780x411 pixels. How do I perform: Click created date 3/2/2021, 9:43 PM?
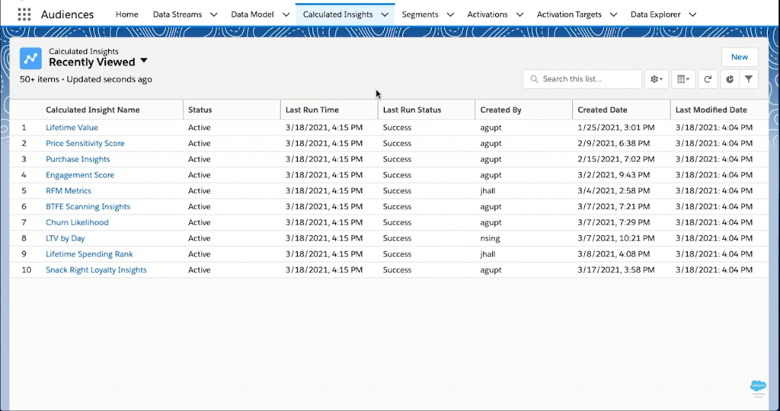tap(613, 175)
